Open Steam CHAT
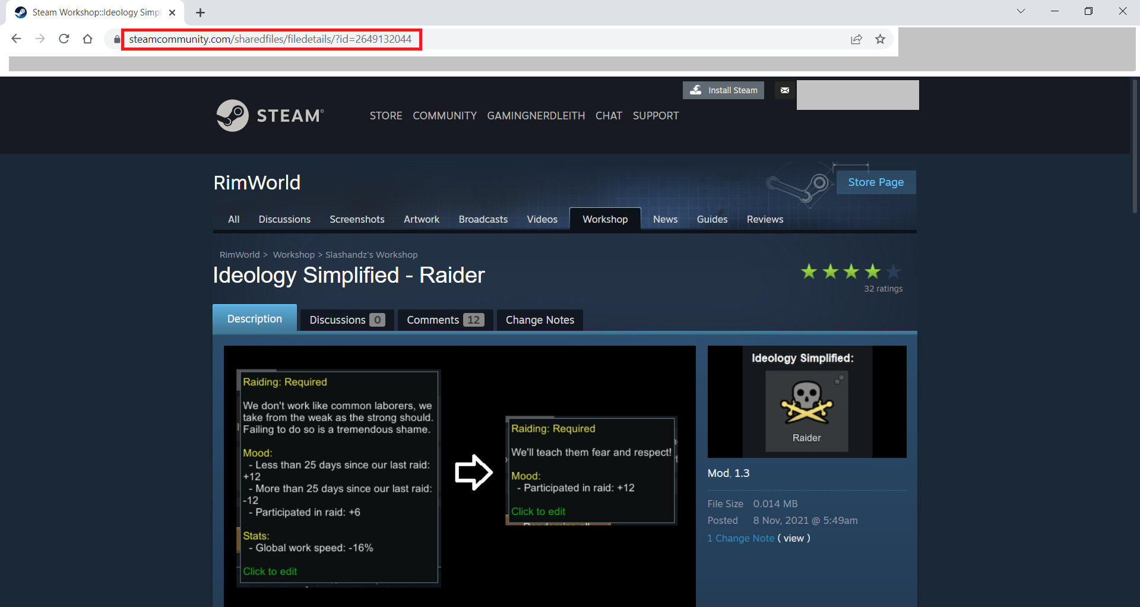 click(x=609, y=116)
